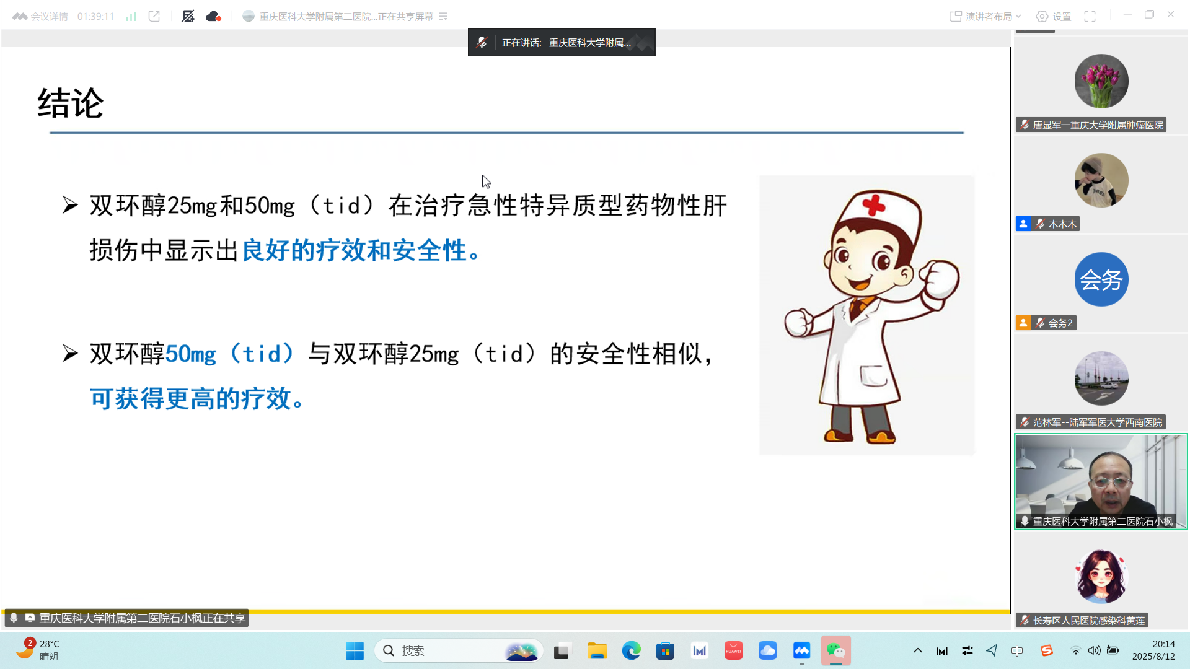The width and height of the screenshot is (1190, 669).
Task: Enter fullscreen with the expand icon
Action: [1090, 17]
